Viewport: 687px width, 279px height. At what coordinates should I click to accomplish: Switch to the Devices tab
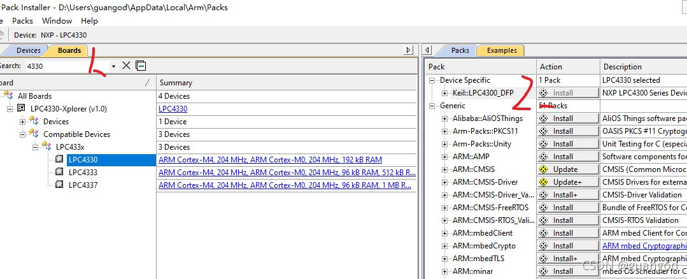[x=29, y=50]
